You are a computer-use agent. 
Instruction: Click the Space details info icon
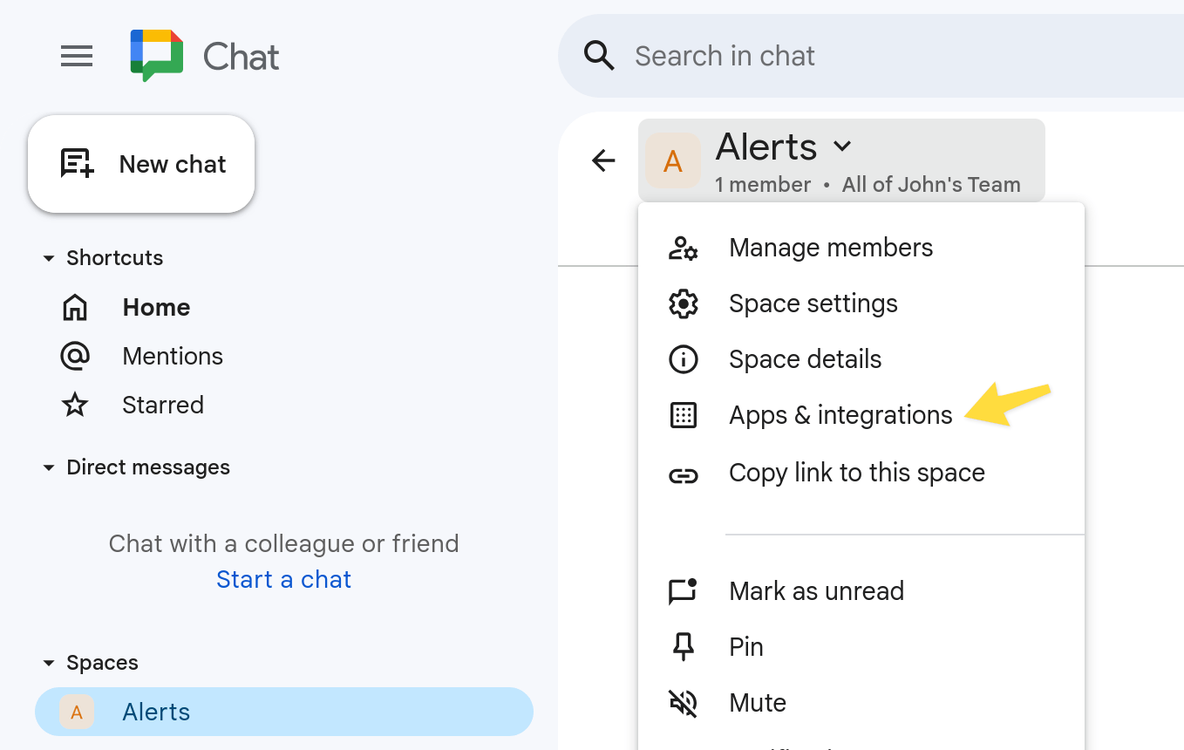click(x=684, y=359)
